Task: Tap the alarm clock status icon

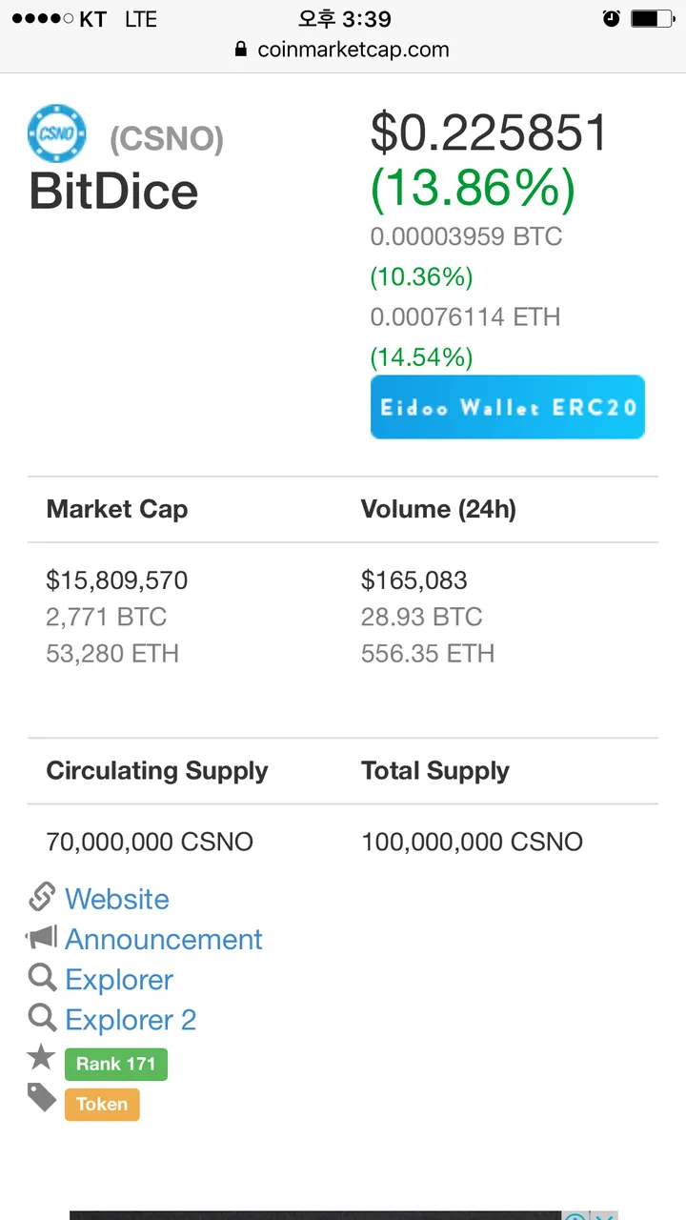Action: [612, 19]
